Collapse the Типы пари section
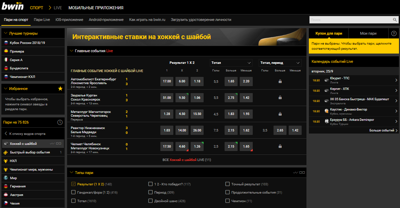400x208 pixels. point(72,173)
